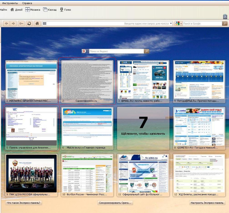This screenshot has height=213, width=229.
Task: Open speed dial 11 fc-sibir.ru football site
Action: (143, 175)
